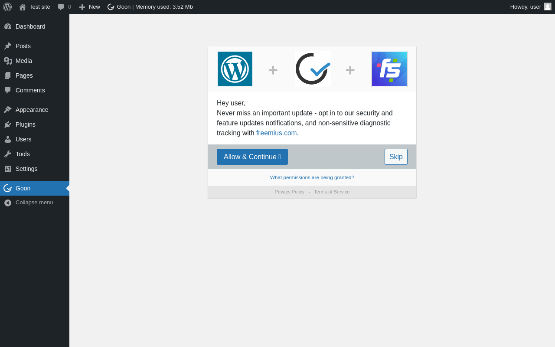
Task: Select Tools from the admin menu
Action: [x=35, y=154]
